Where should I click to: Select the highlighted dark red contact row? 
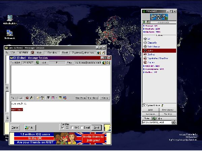click(x=159, y=50)
